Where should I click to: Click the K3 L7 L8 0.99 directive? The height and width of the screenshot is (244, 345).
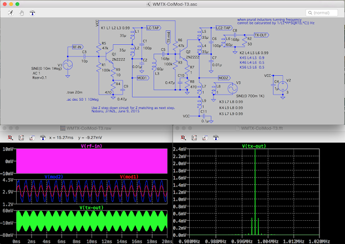[231, 102]
